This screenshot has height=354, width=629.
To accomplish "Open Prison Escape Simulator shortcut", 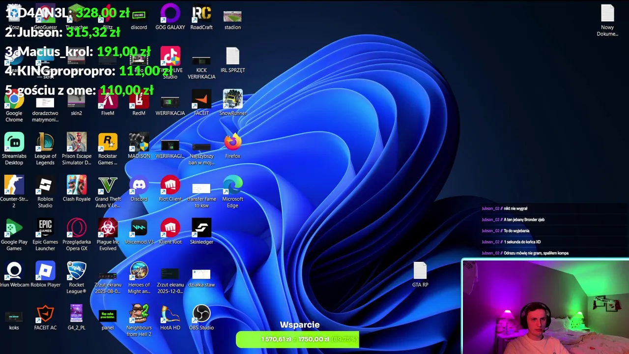I will [76, 149].
